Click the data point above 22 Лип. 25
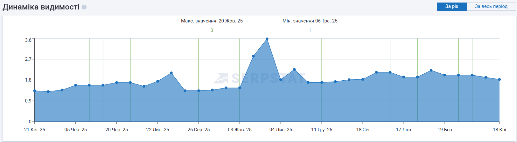 pyautogui.click(x=157, y=81)
